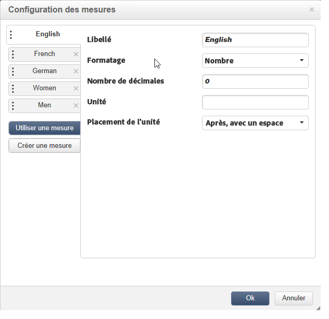Click the empty Unité input field
The height and width of the screenshot is (319, 329).
(255, 102)
